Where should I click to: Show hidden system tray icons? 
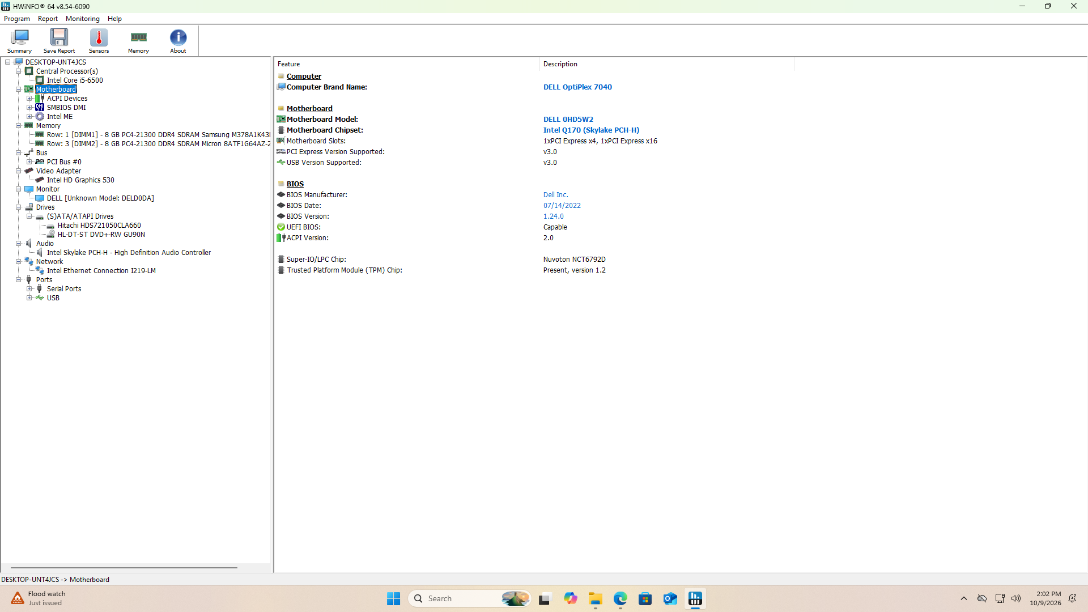tap(964, 598)
